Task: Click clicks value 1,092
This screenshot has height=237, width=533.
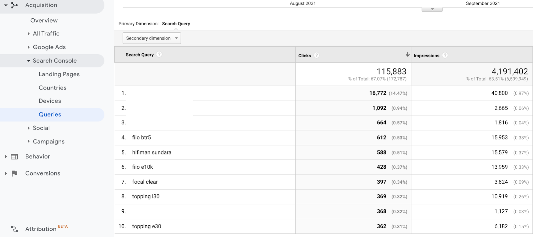Action: (x=379, y=108)
